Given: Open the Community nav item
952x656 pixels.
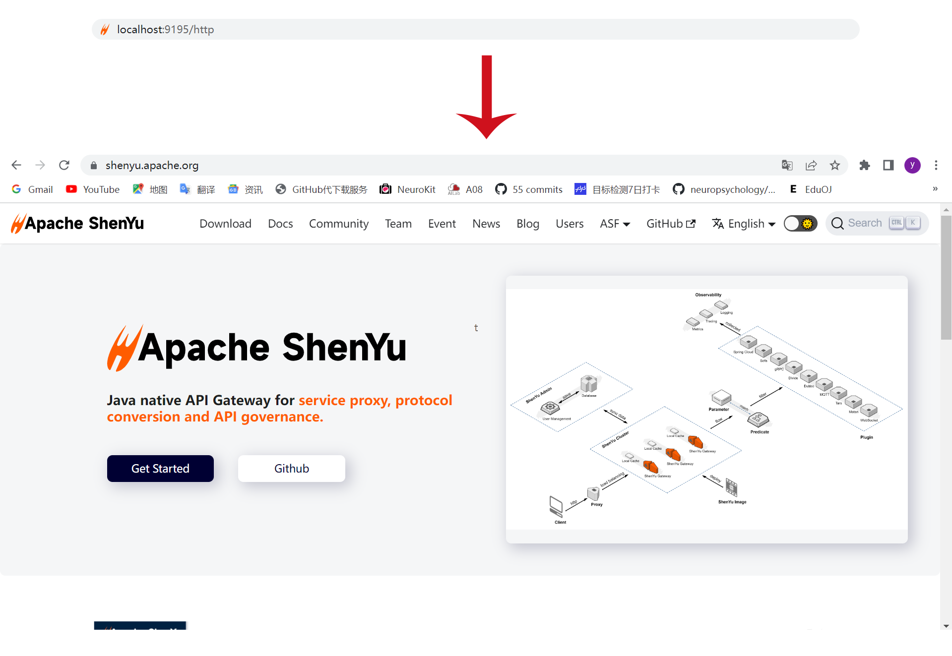Looking at the screenshot, I should pos(339,224).
